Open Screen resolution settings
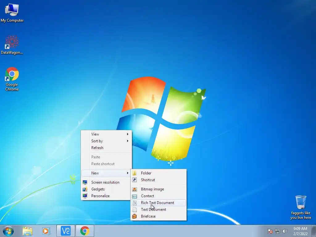Viewport: 316px width, 237px height. tap(106, 182)
